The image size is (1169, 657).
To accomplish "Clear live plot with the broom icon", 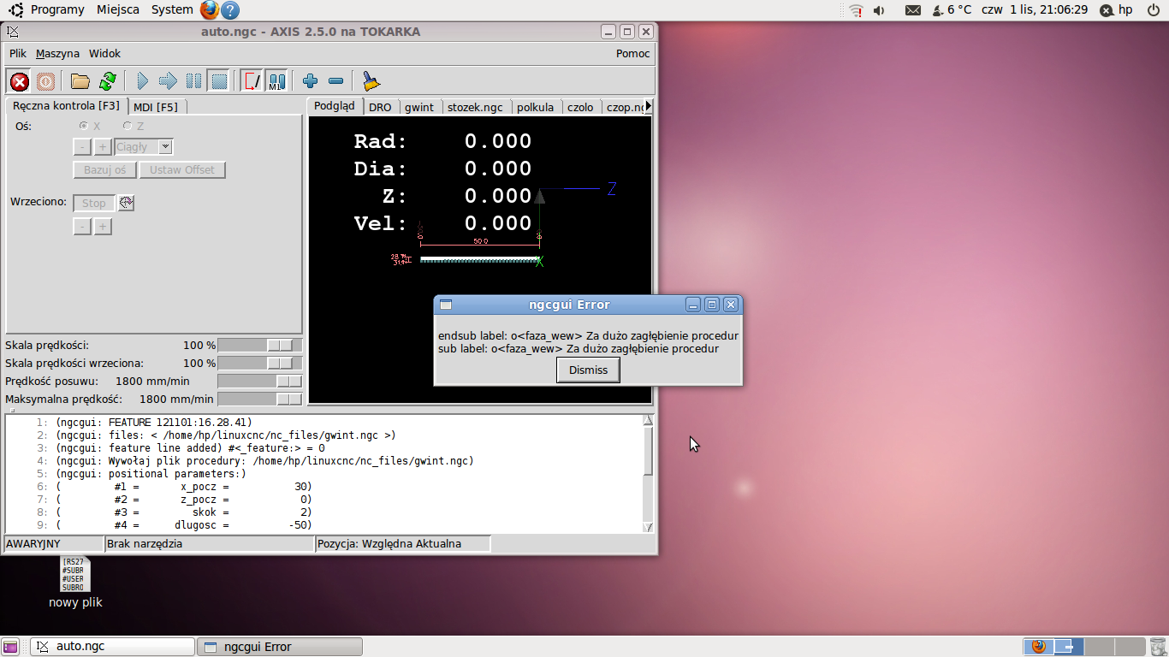I will point(371,81).
